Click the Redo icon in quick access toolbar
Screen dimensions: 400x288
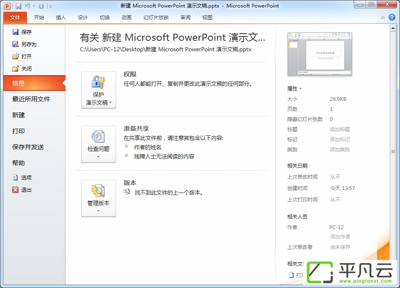tap(41, 6)
